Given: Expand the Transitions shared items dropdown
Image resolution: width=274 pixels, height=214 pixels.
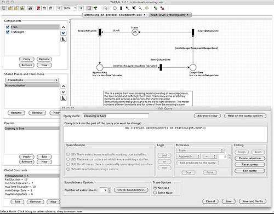Looking at the screenshot, I should (x=32, y=80).
